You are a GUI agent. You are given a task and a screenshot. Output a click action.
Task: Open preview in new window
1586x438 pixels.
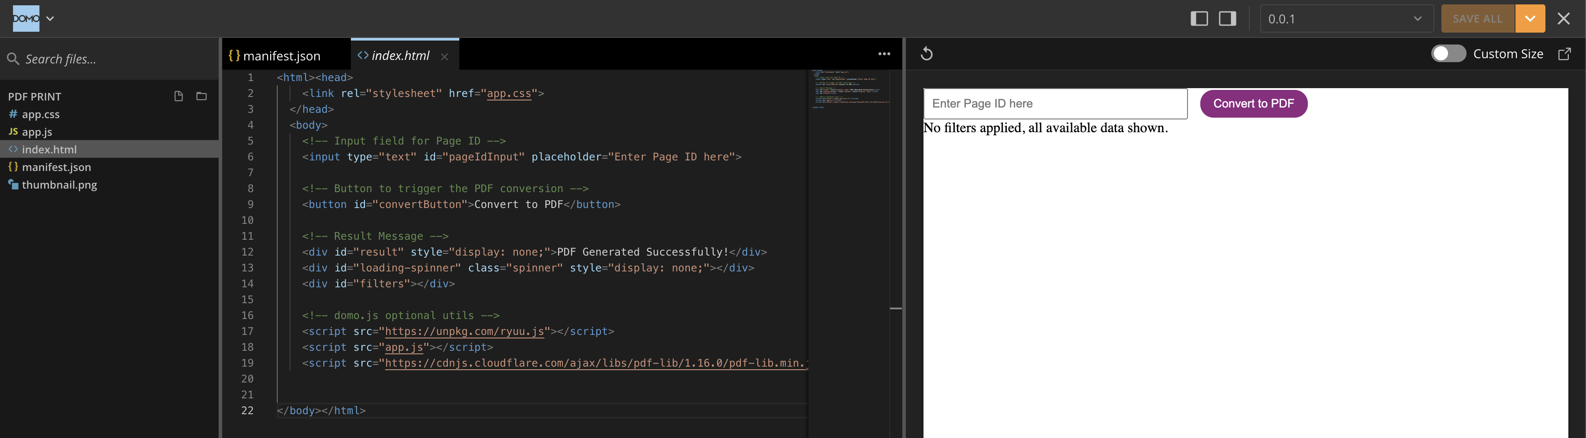[x=1564, y=54]
